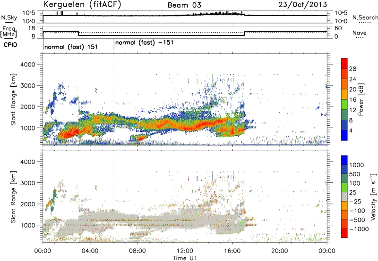Screen dimensions: 378x261
Task: Click the '1000' tick on Velocity scale
Action: point(357,165)
